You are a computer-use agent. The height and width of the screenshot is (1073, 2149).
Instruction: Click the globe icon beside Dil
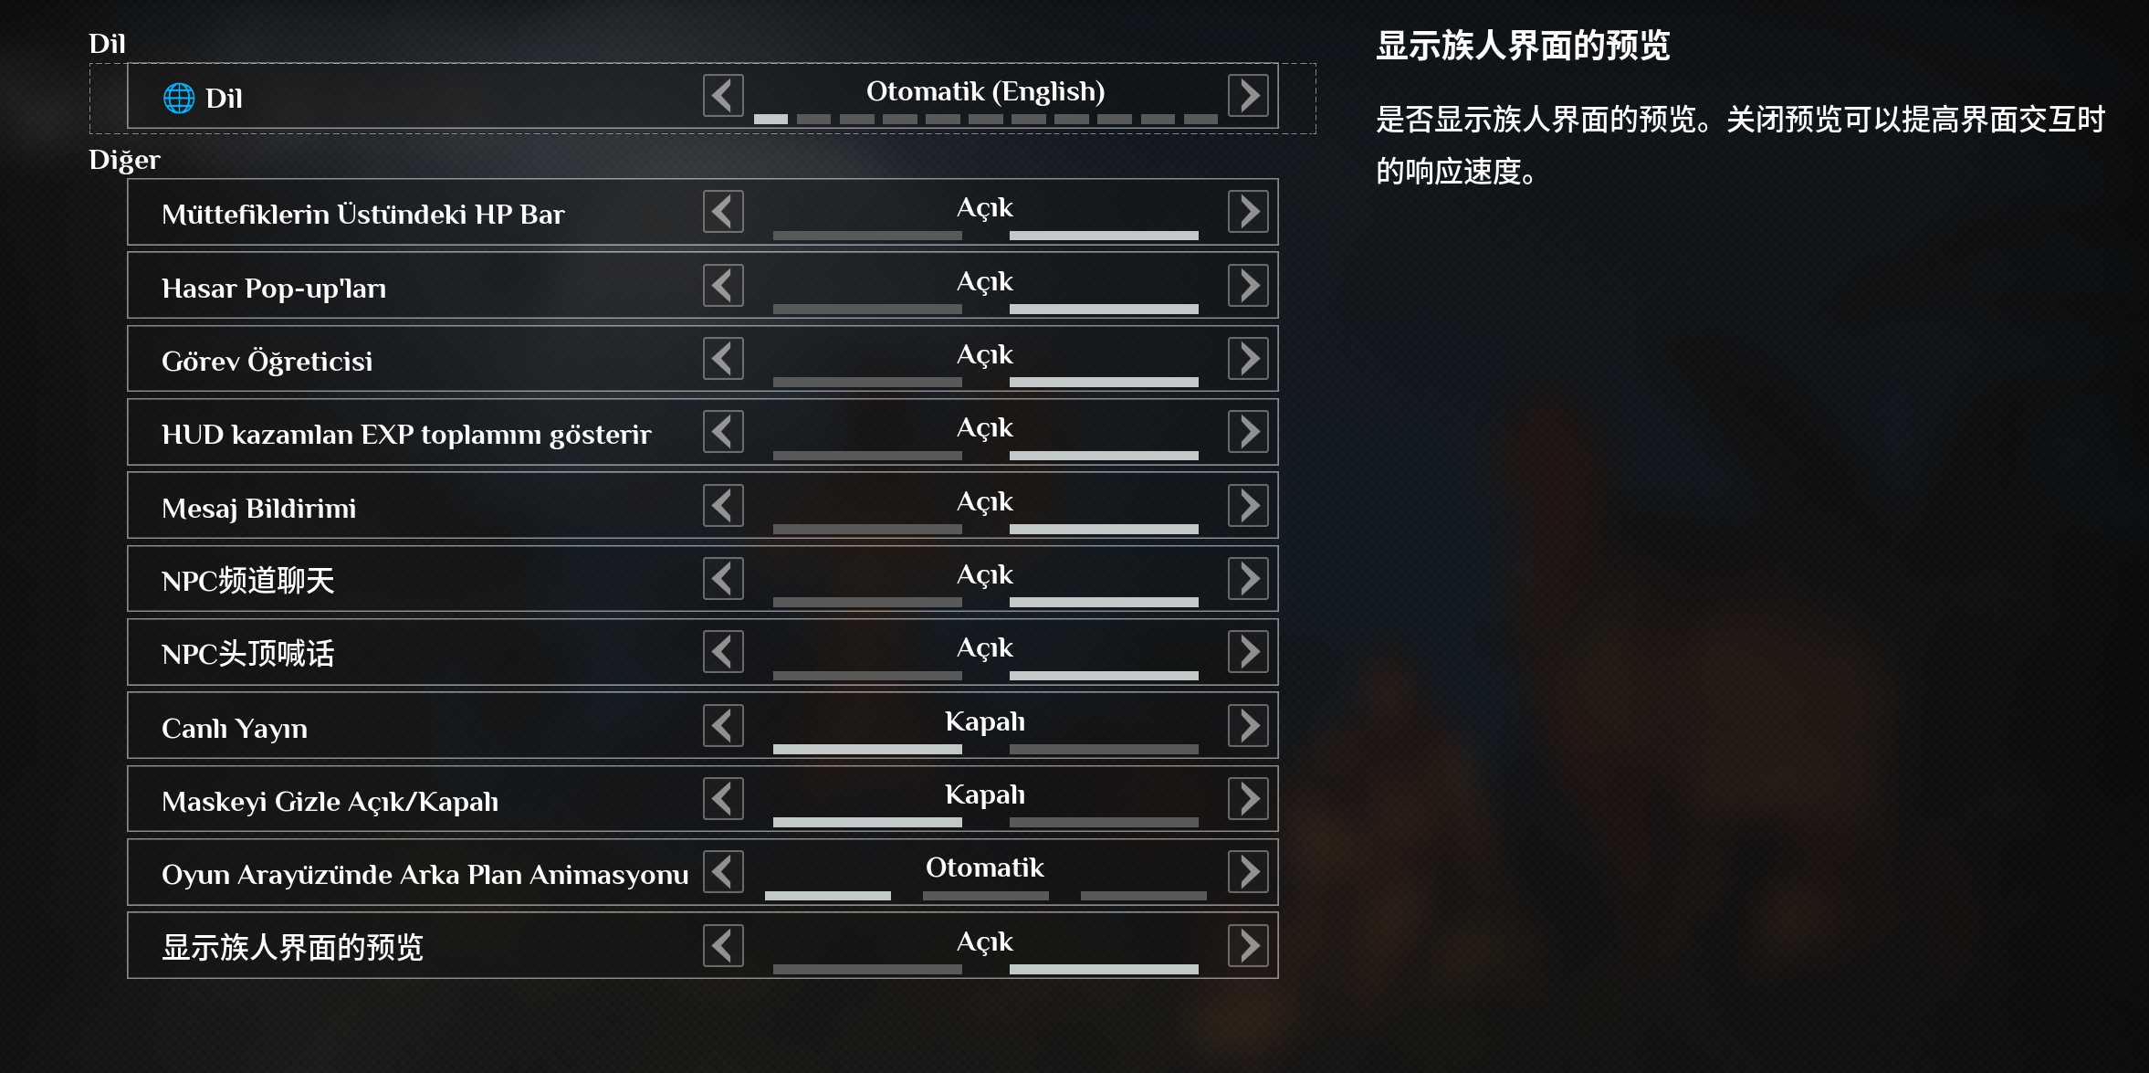coord(179,98)
